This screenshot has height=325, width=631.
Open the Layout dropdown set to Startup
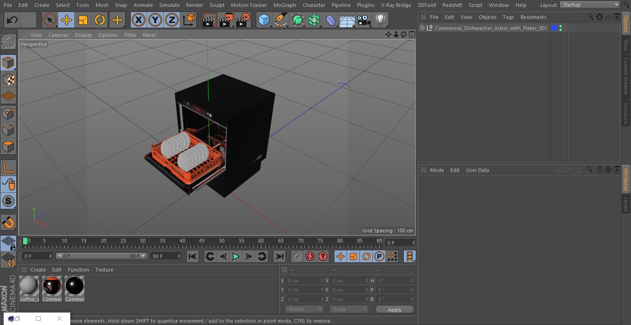point(590,5)
